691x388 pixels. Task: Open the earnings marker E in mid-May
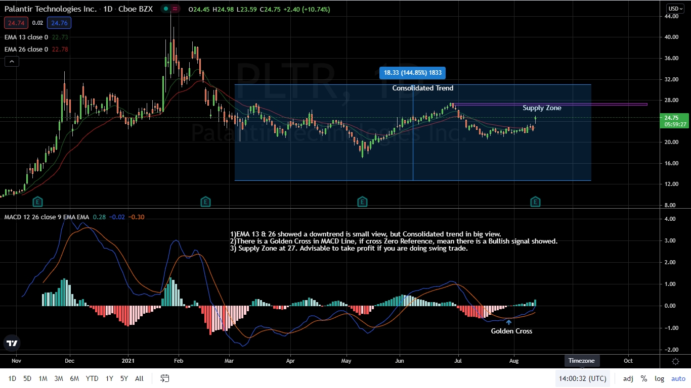[362, 202]
